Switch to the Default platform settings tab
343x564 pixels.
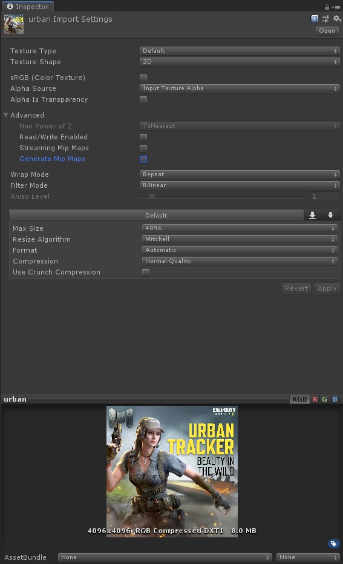pyautogui.click(x=156, y=215)
